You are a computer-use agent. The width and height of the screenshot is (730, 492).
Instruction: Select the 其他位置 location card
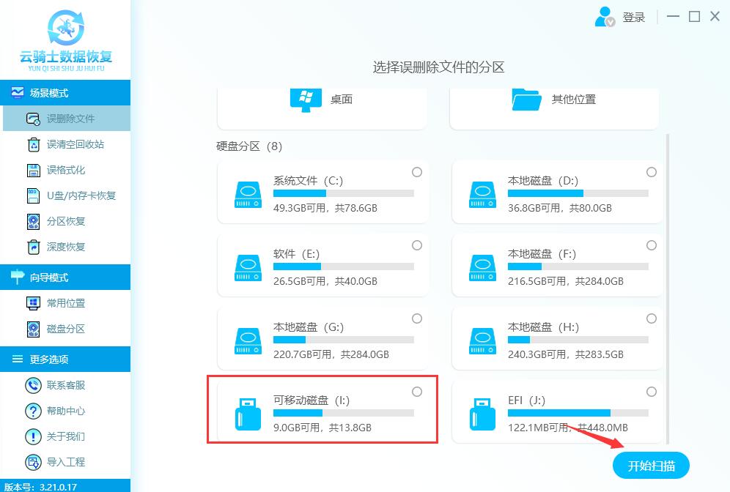click(x=555, y=108)
